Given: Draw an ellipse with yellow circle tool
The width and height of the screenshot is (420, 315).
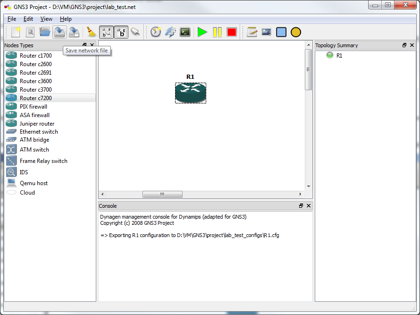Looking at the screenshot, I should pos(296,32).
